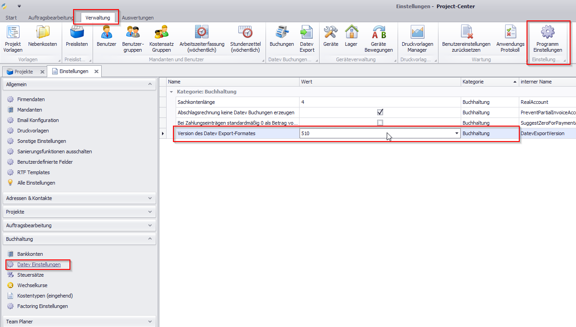
Task: Open Datev Export version dropdown arrow
Action: 457,134
